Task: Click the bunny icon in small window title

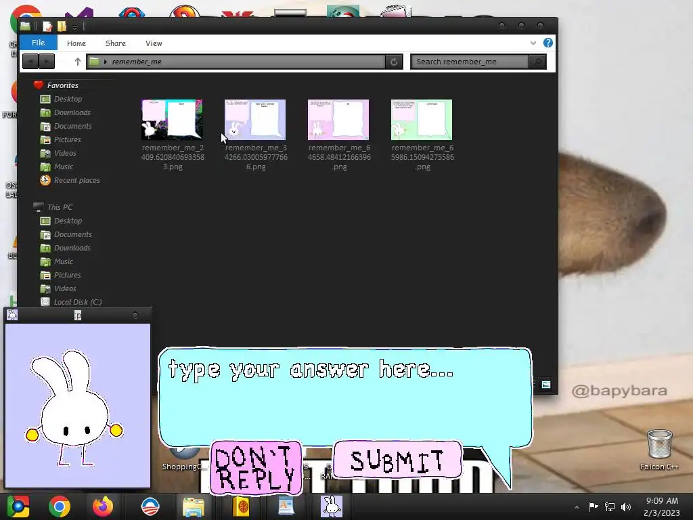Action: point(12,315)
